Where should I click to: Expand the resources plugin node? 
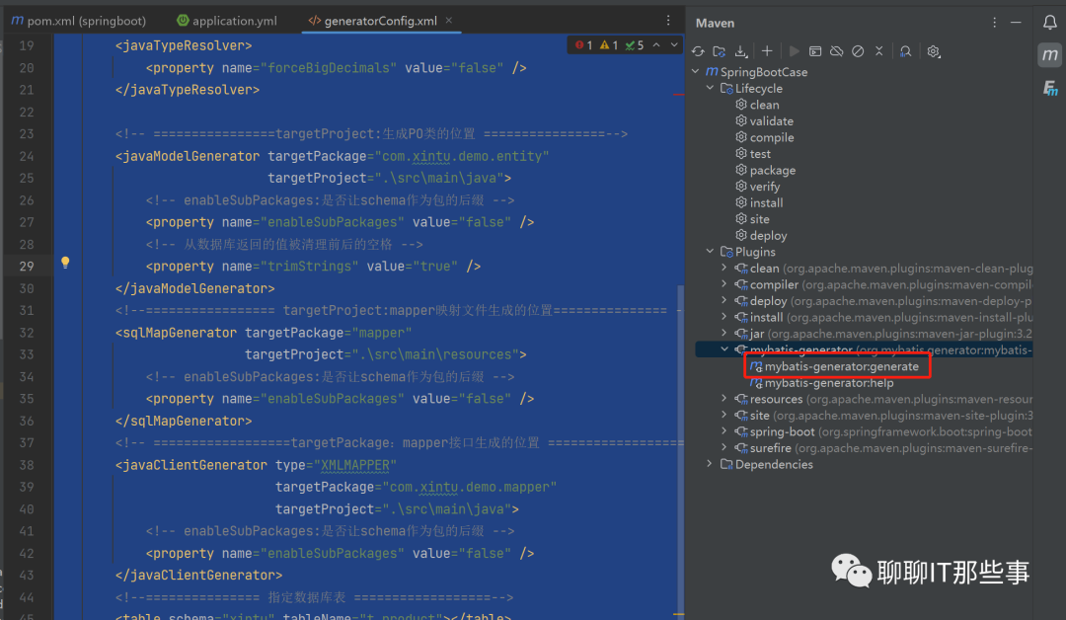tap(724, 399)
